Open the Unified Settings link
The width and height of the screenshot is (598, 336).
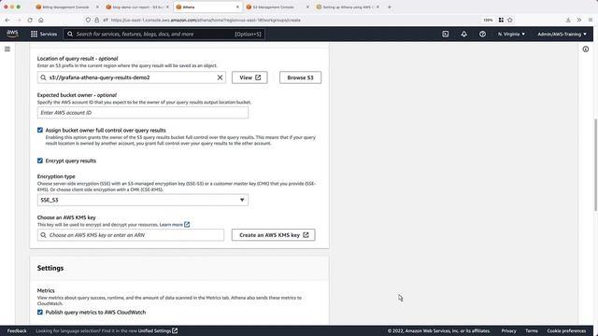pos(158,330)
